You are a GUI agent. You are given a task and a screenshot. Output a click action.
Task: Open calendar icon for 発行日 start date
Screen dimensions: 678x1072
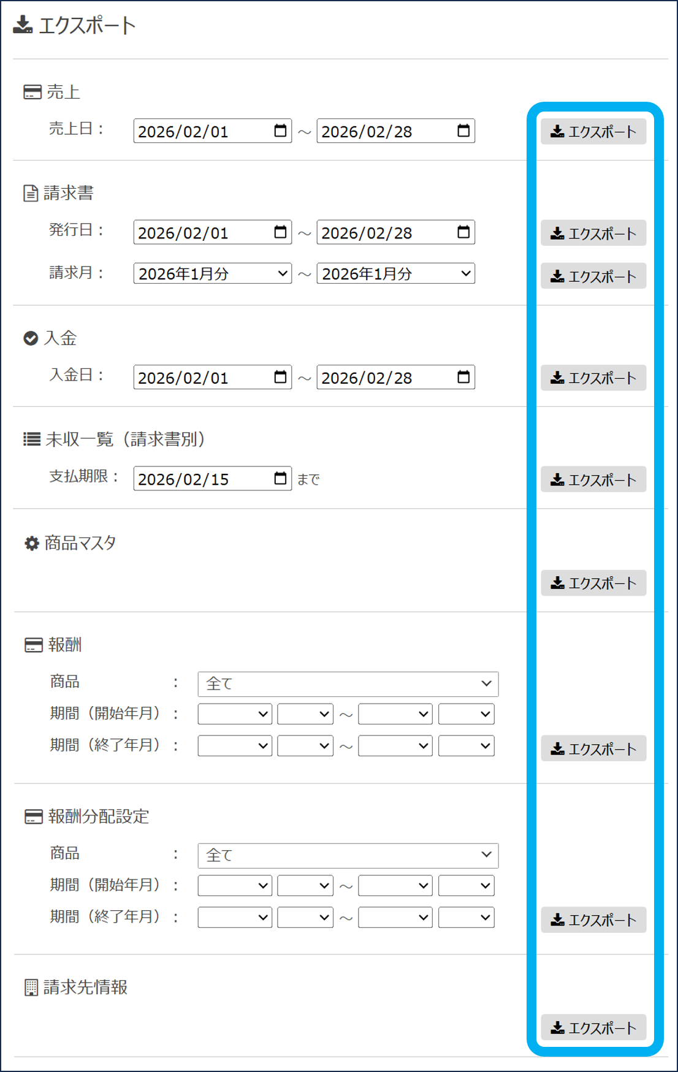[x=280, y=232]
